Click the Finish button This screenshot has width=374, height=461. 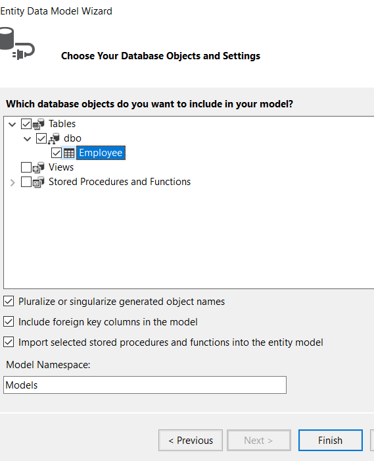point(331,440)
